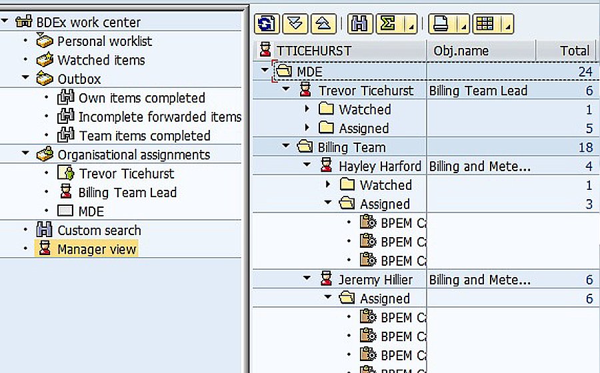Select Hayley Harford user row

[x=379, y=167]
